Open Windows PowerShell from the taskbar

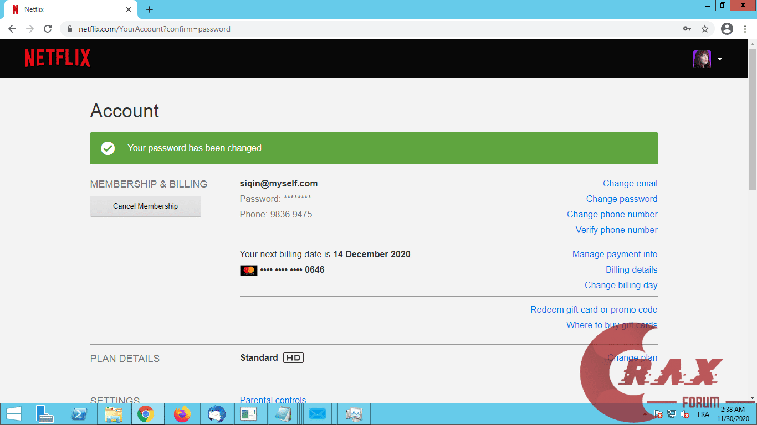(79, 414)
